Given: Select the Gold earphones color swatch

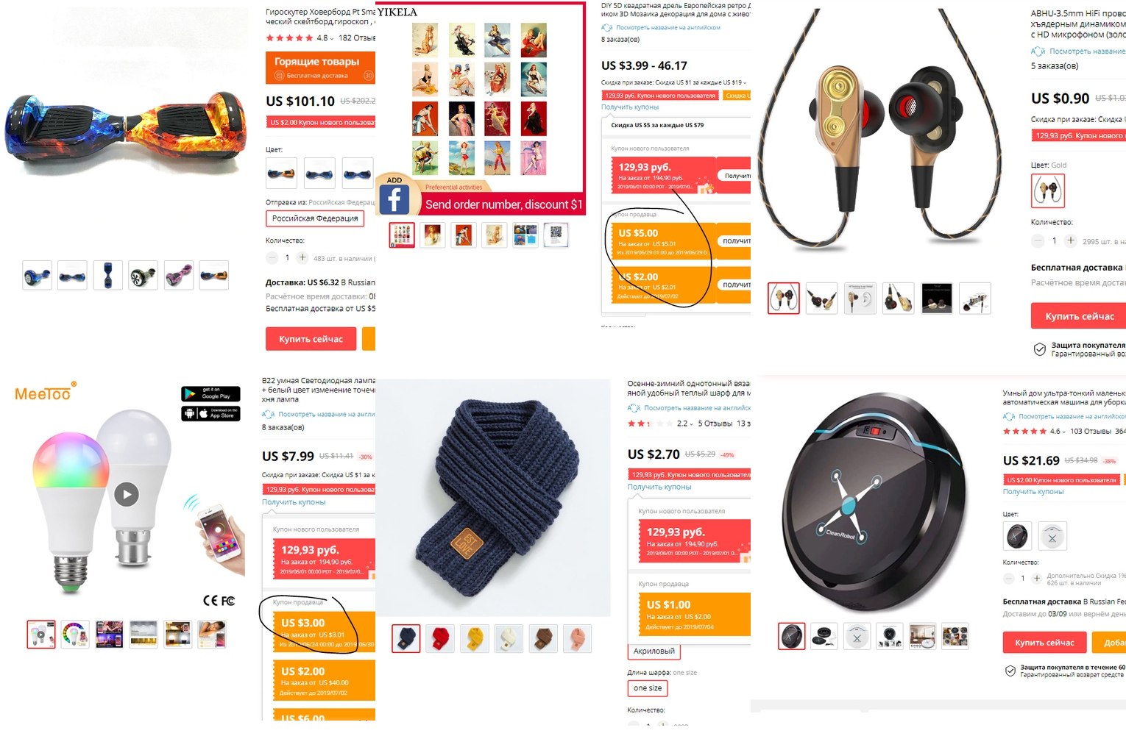Looking at the screenshot, I should tap(1047, 191).
